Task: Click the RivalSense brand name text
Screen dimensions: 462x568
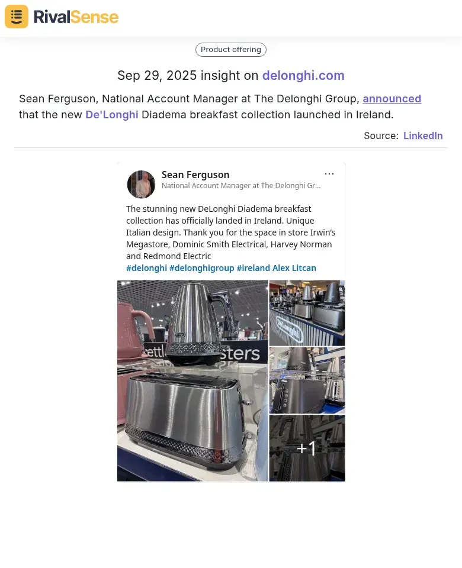Action: point(76,17)
